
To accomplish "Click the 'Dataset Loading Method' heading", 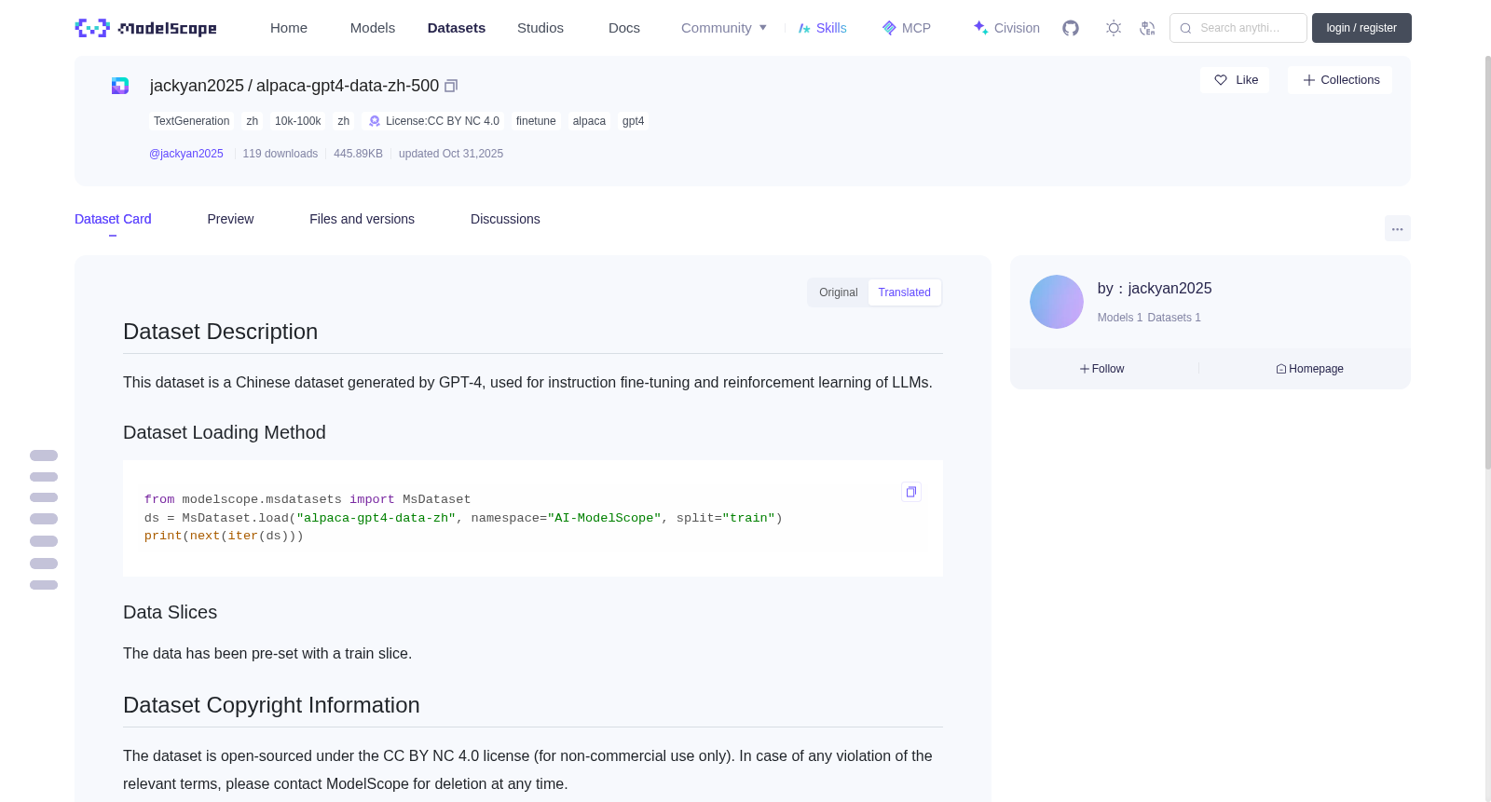I will coord(225,432).
